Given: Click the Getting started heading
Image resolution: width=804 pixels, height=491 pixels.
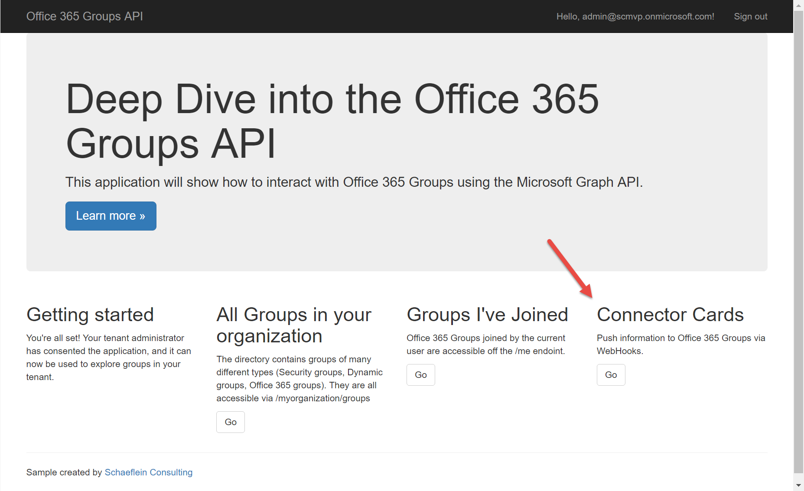Looking at the screenshot, I should [x=90, y=315].
